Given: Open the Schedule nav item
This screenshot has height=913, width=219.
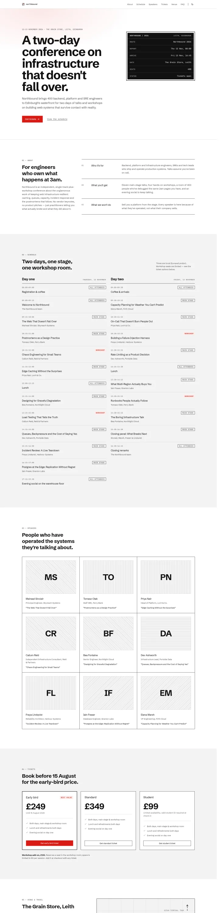Looking at the screenshot, I should tap(141, 4).
